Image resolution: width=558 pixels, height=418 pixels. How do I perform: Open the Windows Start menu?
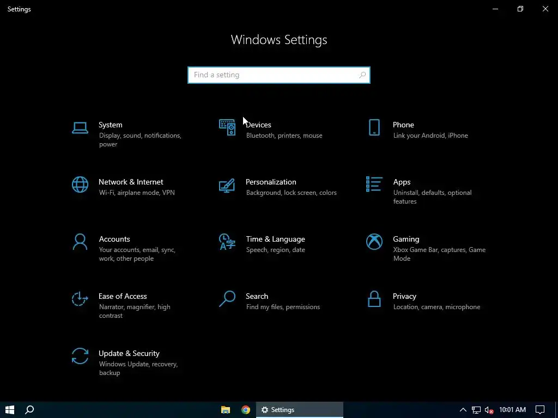click(10, 410)
